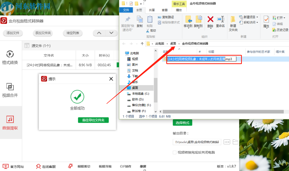Click 移动到 in Explorer ribbon
289x171 pixels.
188,22
